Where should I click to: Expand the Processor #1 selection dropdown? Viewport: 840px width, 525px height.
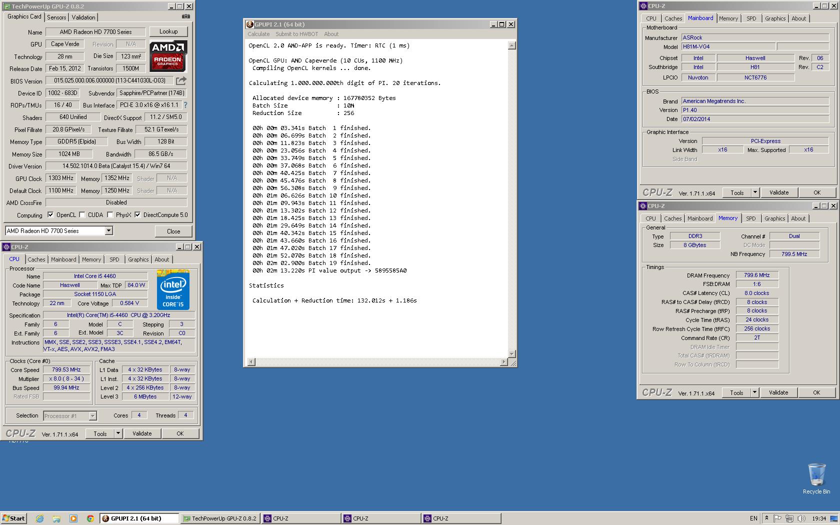pos(92,416)
